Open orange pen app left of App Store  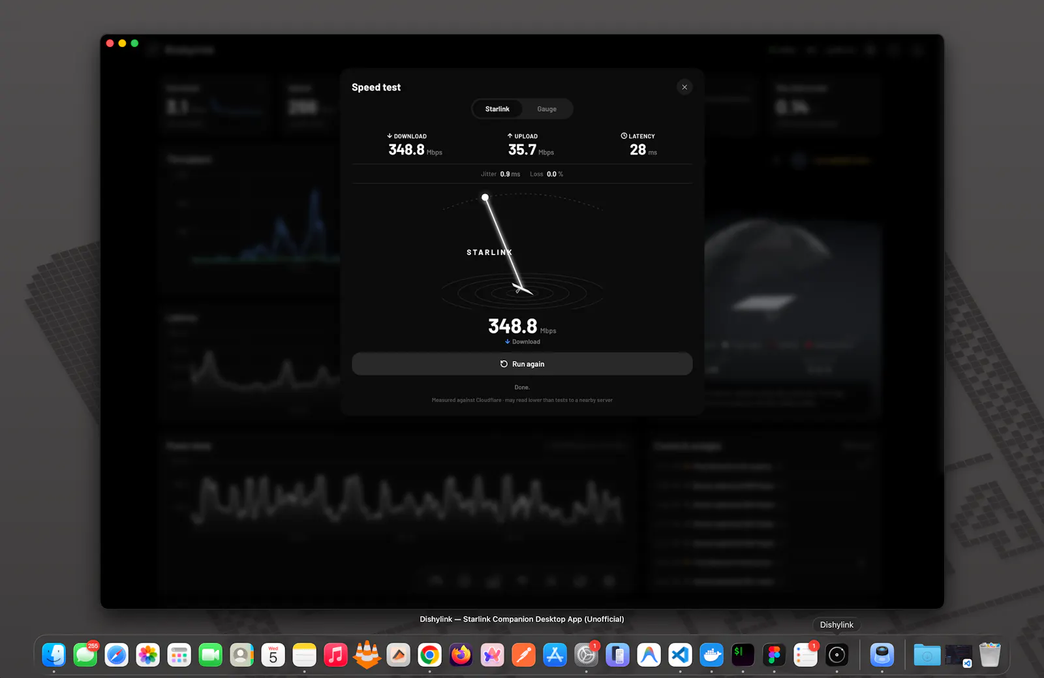click(524, 655)
